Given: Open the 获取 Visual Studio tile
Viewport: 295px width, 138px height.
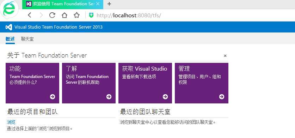Looking at the screenshot, I should pyautogui.click(x=145, y=83).
